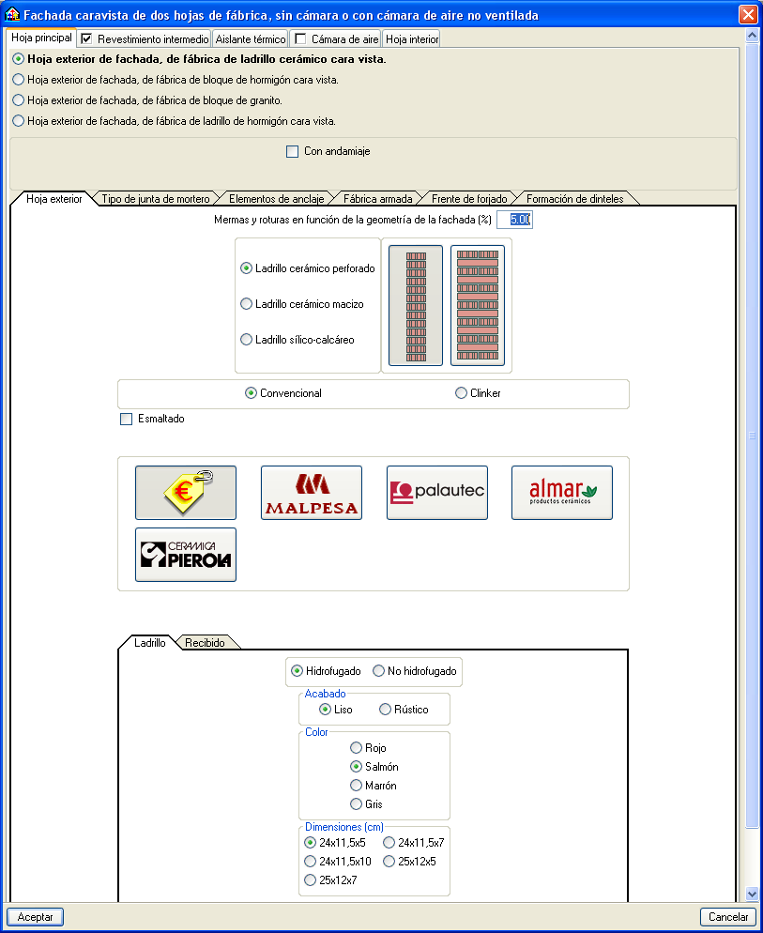Viewport: 763px width, 933px height.
Task: Select dimensions 25x12x5
Action: point(409,861)
